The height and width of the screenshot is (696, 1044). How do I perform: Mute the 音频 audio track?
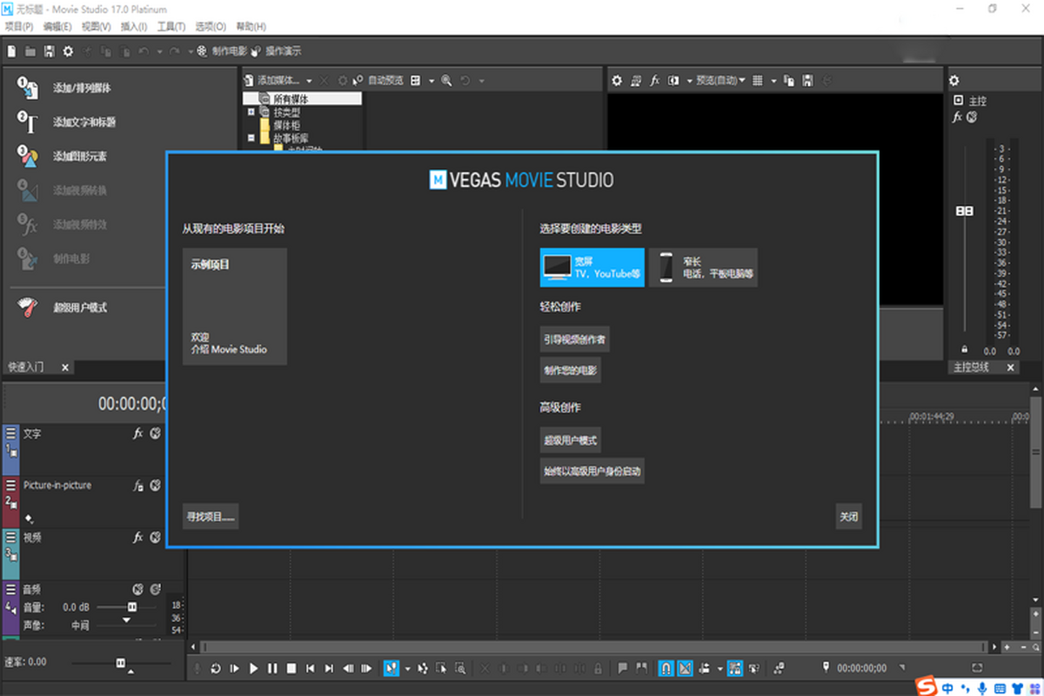click(137, 589)
